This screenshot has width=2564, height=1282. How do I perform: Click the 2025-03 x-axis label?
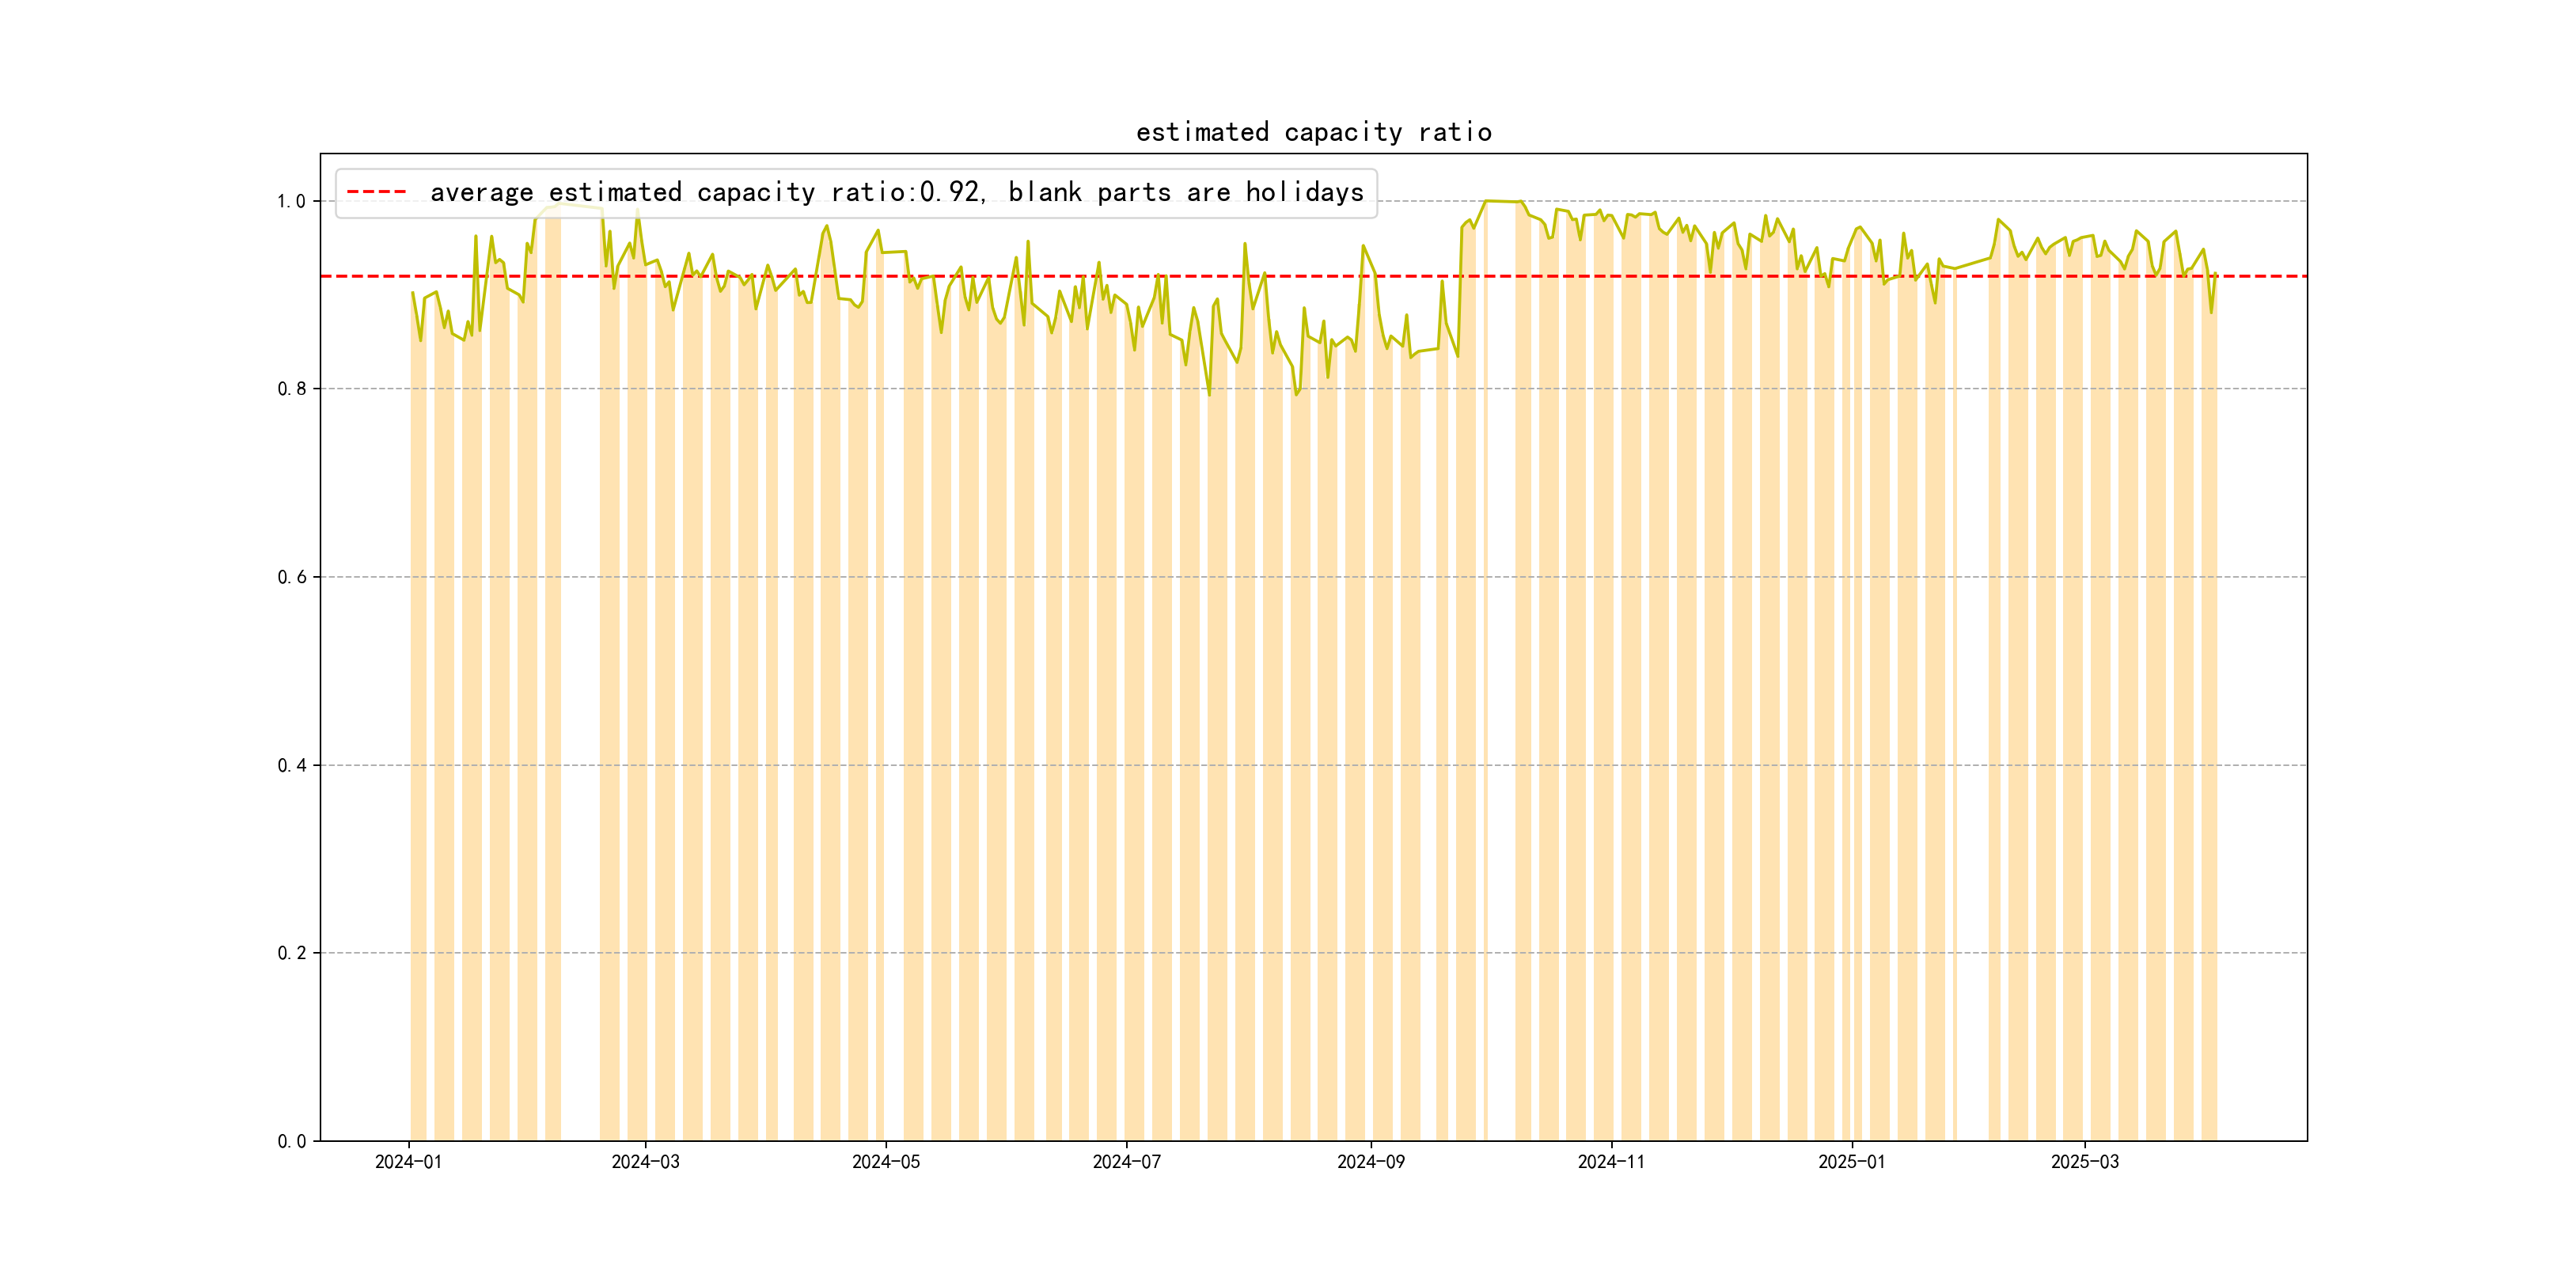(x=2084, y=1162)
